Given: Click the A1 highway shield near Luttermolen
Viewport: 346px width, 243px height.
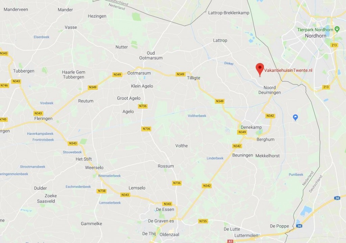Looking at the screenshot, I should (230, 241).
